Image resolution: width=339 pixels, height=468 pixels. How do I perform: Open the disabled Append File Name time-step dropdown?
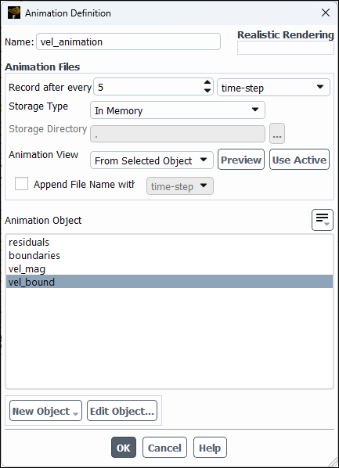coord(180,186)
